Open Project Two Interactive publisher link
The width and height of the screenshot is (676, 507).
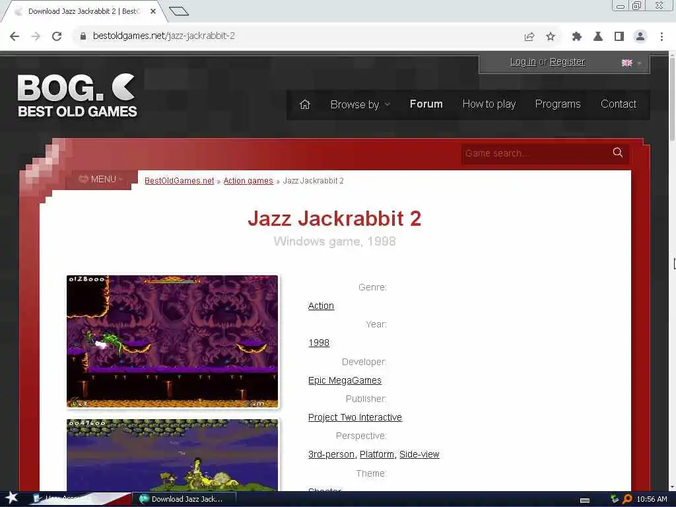(355, 417)
